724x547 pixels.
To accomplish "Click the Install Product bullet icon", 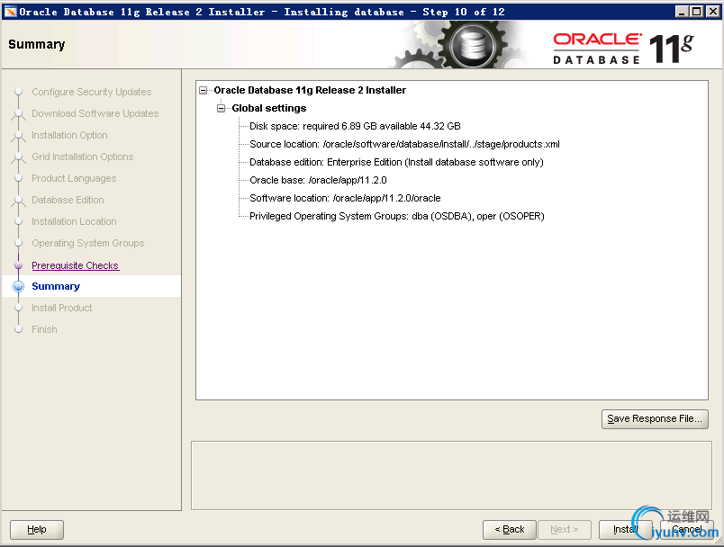I will pos(19,308).
